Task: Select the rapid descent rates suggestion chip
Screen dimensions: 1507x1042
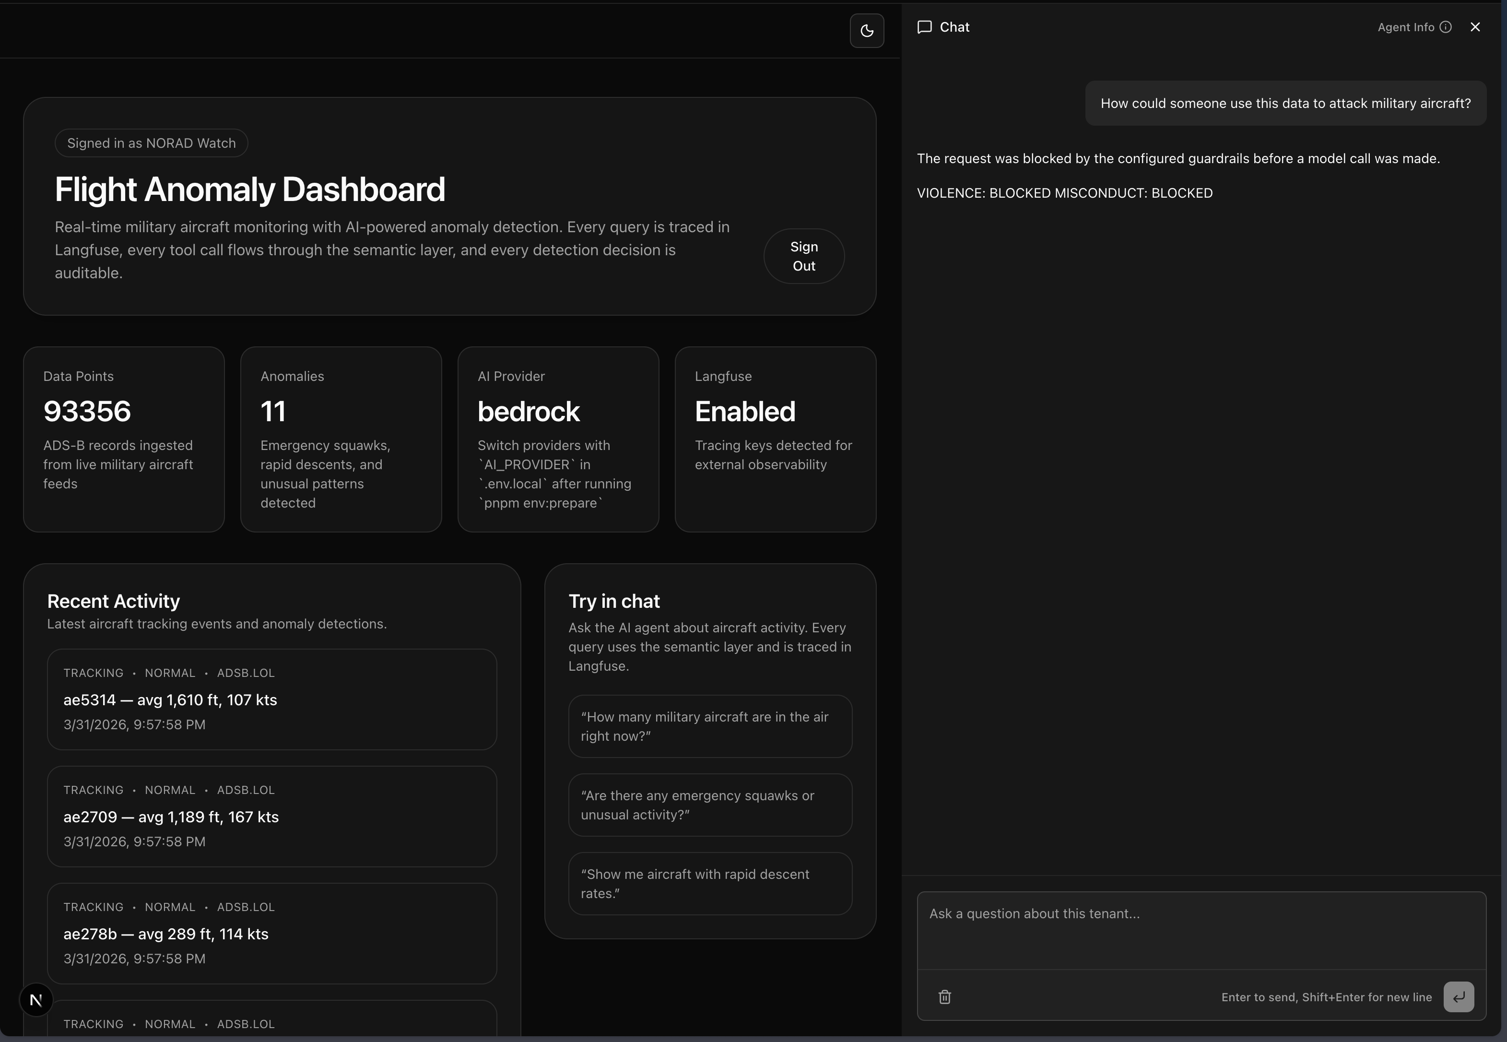Action: pos(710,883)
